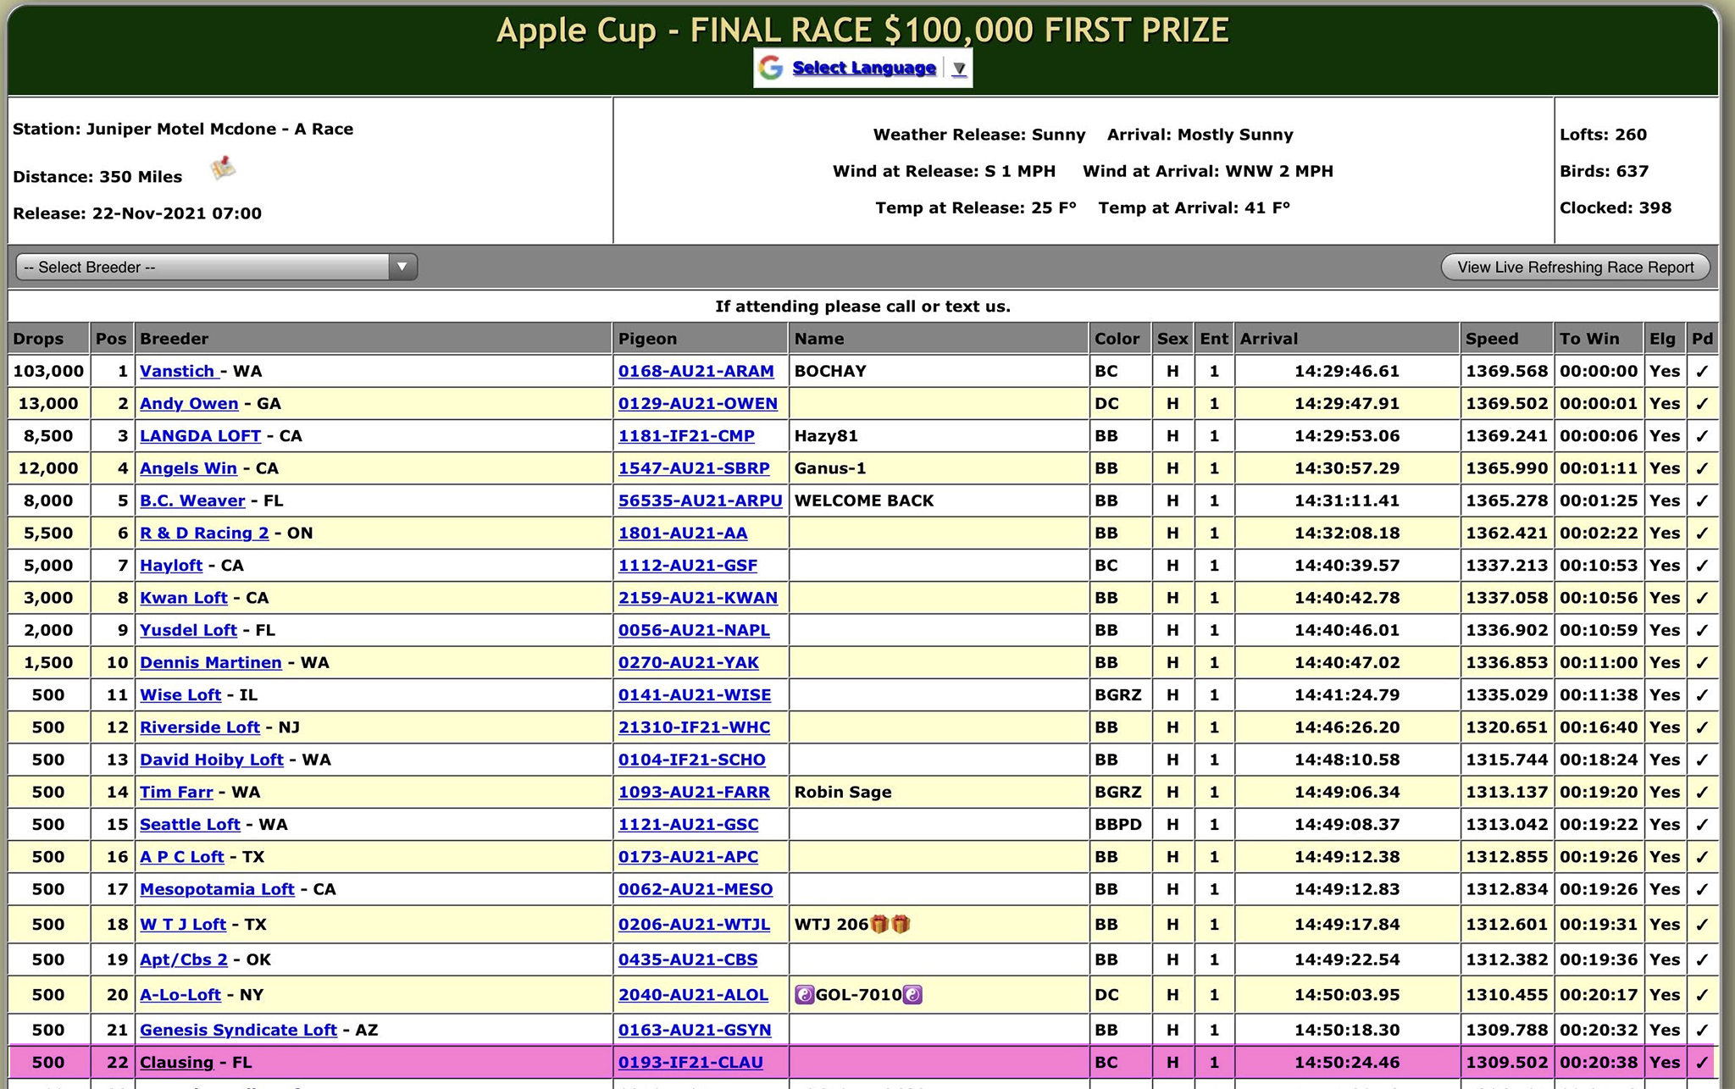Click the Google logo icon
The width and height of the screenshot is (1735, 1089).
(x=770, y=68)
